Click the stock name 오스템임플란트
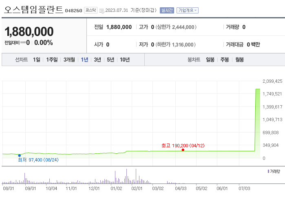285x199 pixels. 33,9
